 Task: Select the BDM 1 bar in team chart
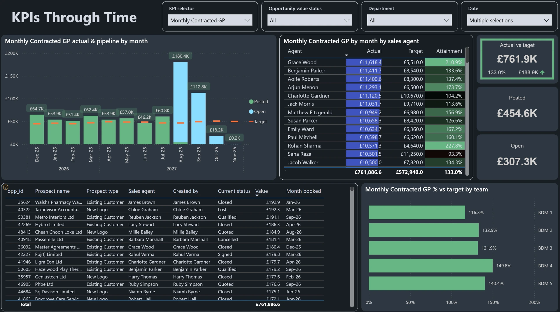click(416, 213)
